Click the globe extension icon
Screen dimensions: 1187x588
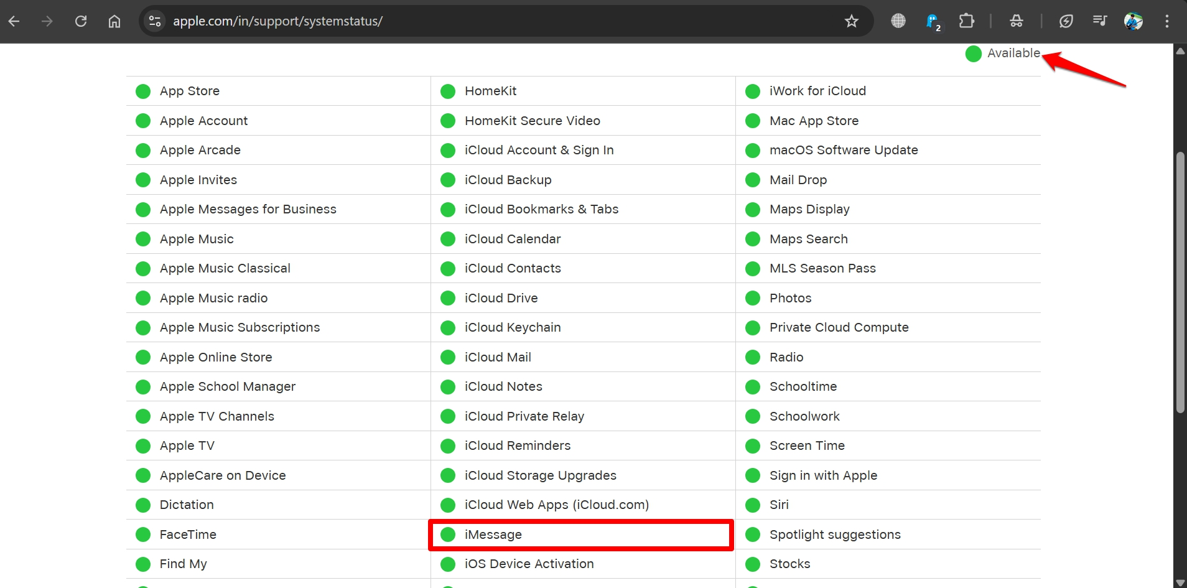[898, 21]
